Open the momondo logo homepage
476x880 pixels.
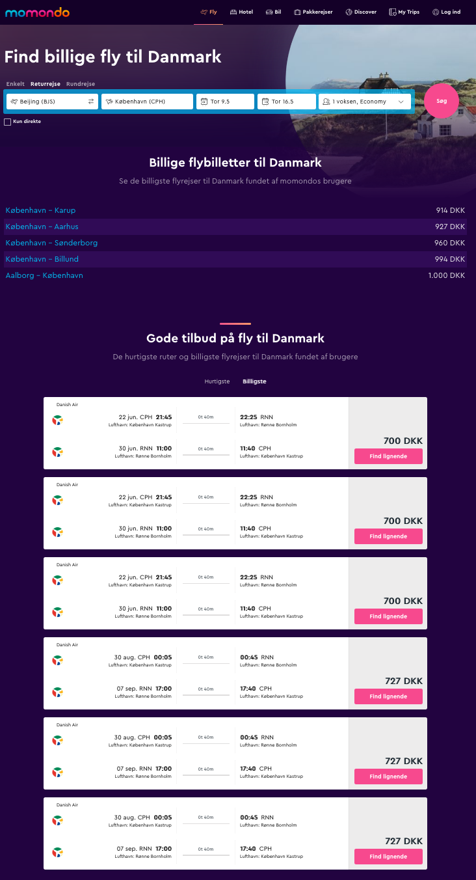[x=38, y=12]
